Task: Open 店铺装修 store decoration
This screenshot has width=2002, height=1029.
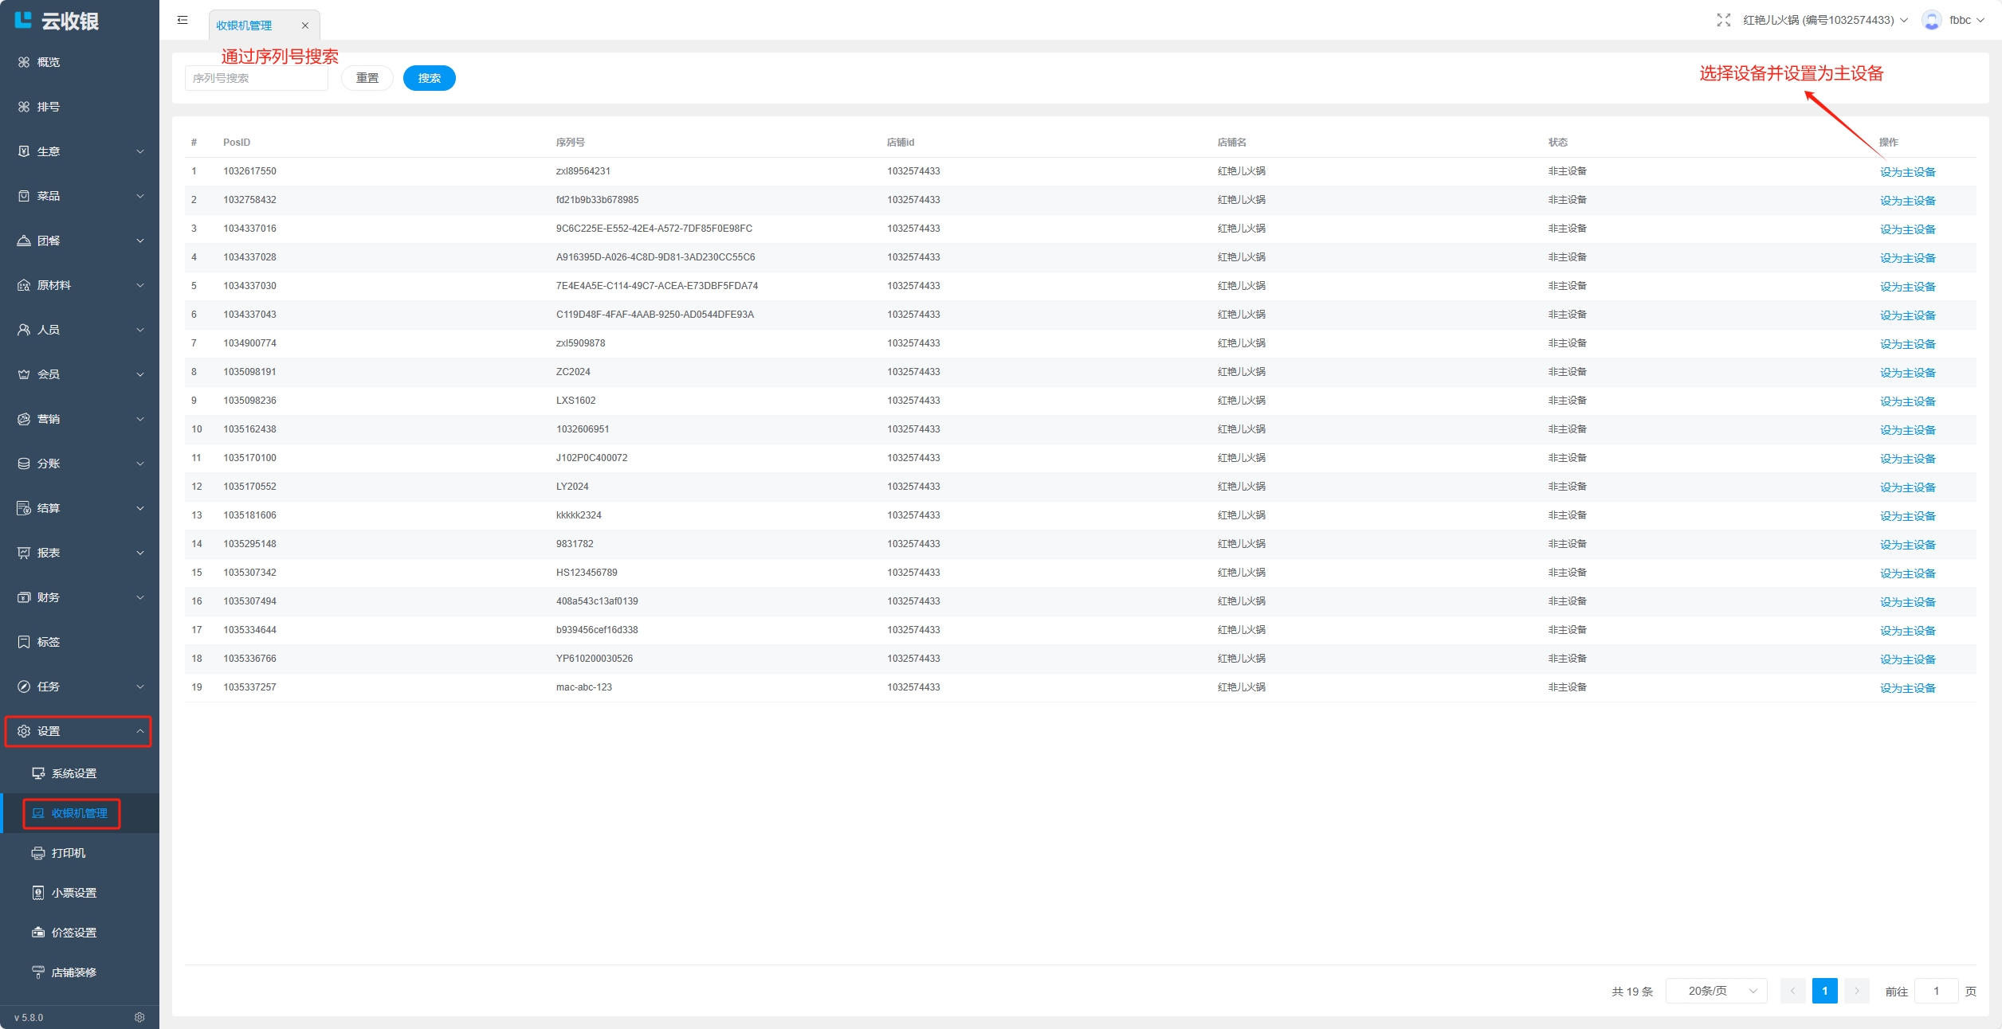Action: (73, 972)
